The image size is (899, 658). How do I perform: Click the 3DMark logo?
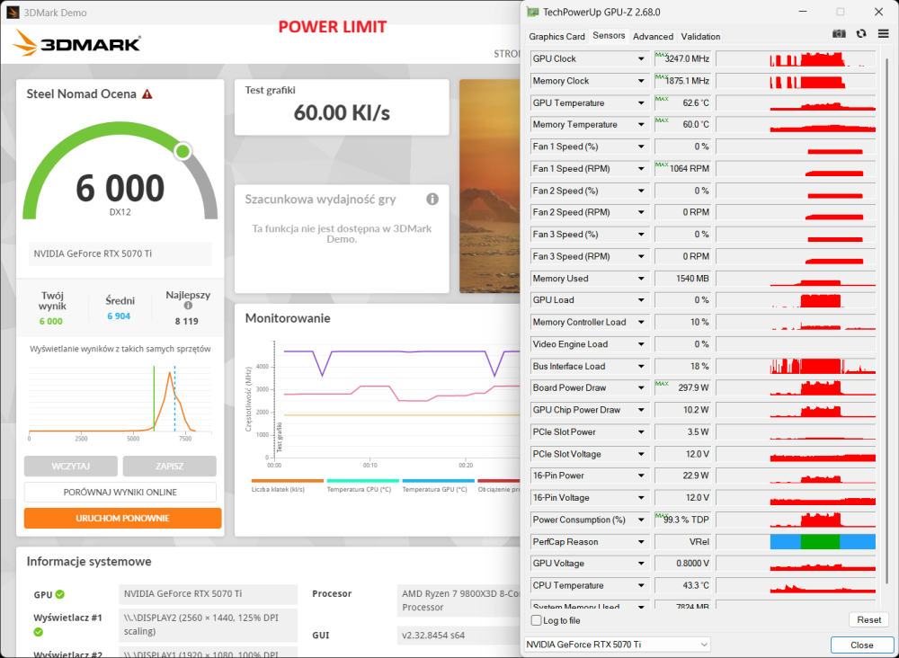click(x=76, y=43)
